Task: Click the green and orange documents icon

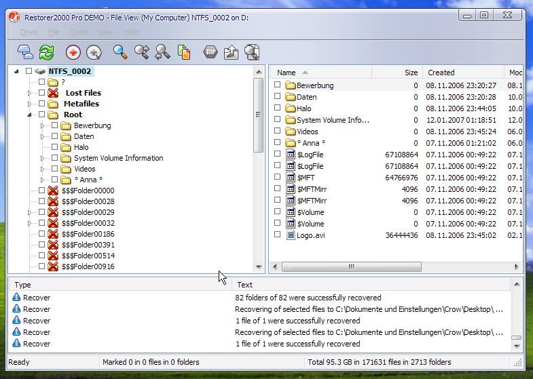Action: pyautogui.click(x=184, y=52)
